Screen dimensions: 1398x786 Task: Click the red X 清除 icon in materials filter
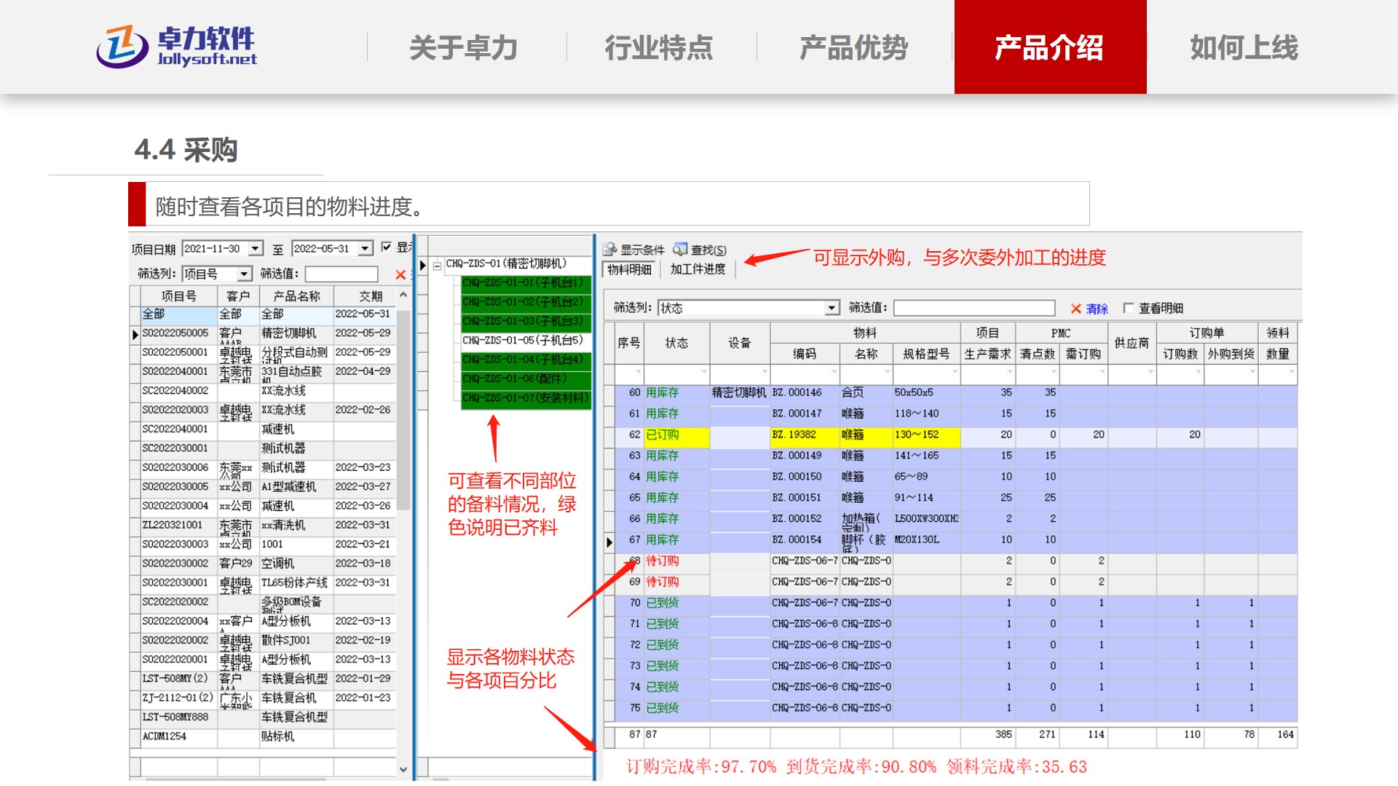(x=1075, y=309)
